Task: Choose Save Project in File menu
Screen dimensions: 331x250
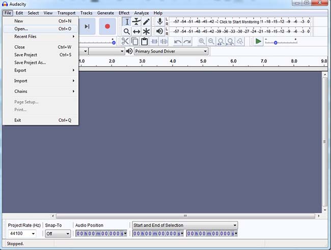Action: (40, 55)
